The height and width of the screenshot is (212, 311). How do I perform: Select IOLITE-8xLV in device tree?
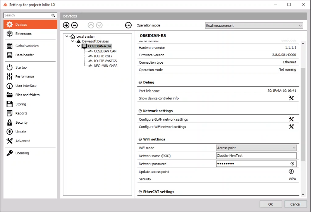tap(103, 56)
